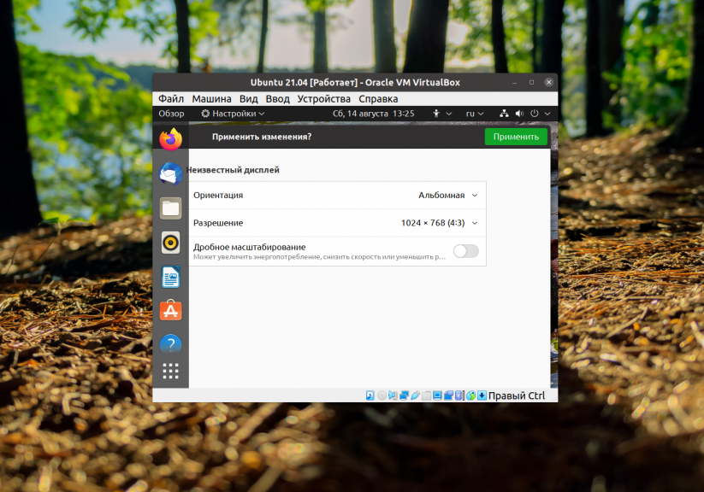
Task: Click the volume speaker icon in top bar
Action: coord(519,114)
